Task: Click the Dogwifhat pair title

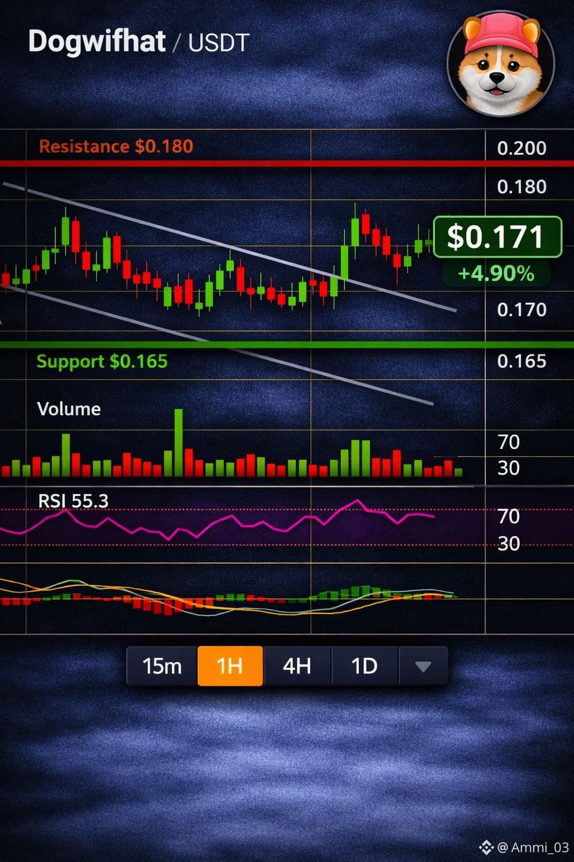Action: 96,42
